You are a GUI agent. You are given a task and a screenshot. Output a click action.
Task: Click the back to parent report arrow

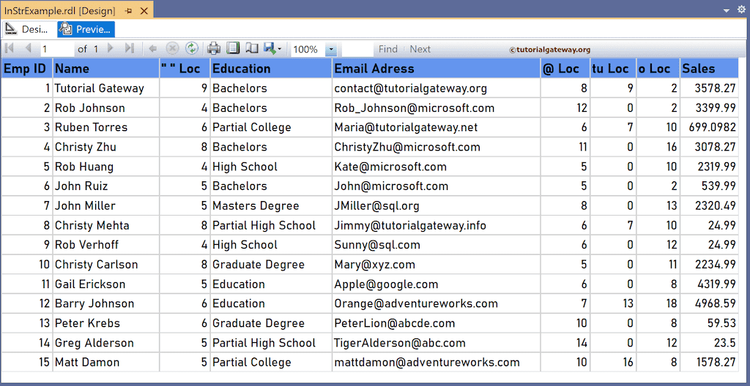[153, 48]
